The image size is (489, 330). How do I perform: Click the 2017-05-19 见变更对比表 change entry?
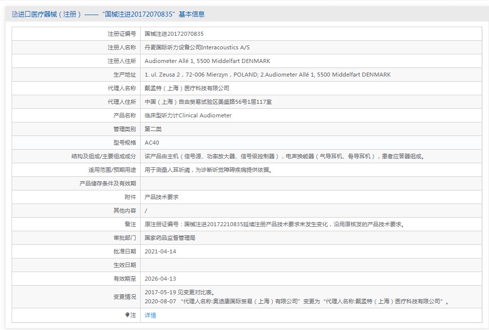click(179, 292)
